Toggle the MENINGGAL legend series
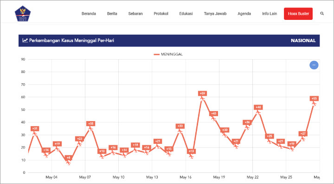 168,55
